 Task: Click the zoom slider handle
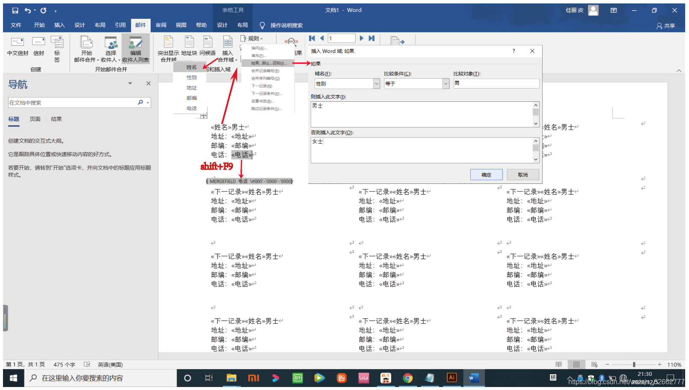coord(634,364)
